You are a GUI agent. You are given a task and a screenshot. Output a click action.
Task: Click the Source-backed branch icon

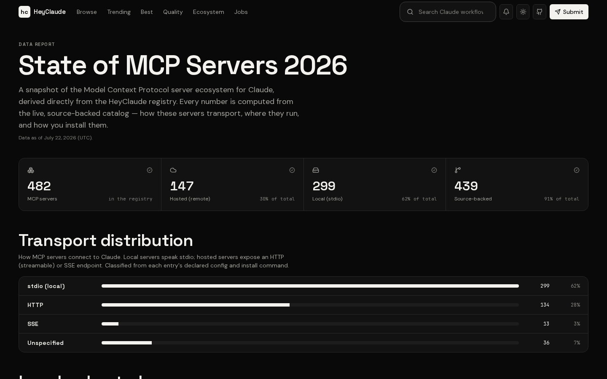point(458,170)
